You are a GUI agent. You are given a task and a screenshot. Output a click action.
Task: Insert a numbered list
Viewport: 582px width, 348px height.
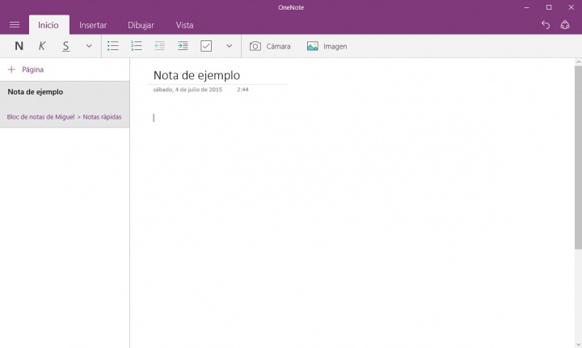(137, 46)
